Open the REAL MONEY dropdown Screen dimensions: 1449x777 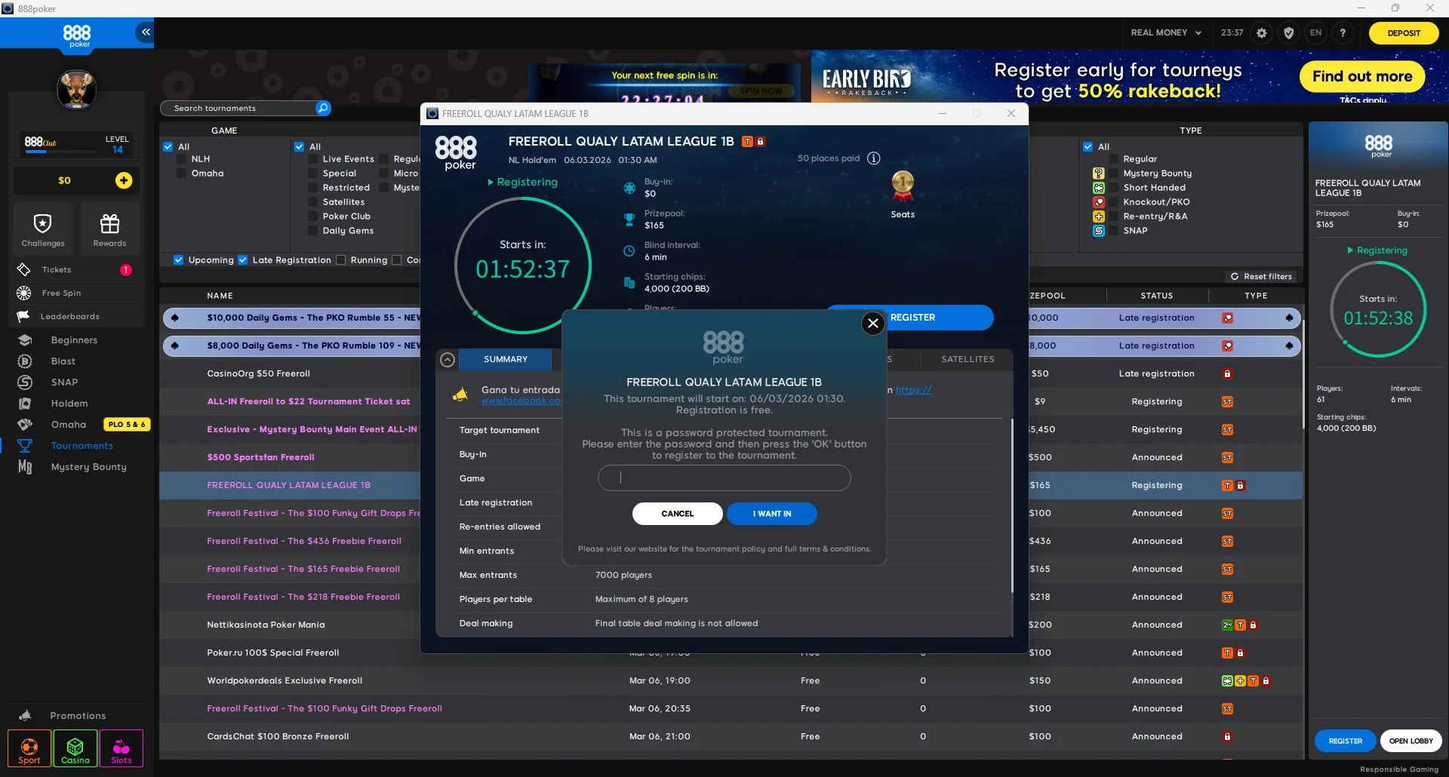point(1165,32)
